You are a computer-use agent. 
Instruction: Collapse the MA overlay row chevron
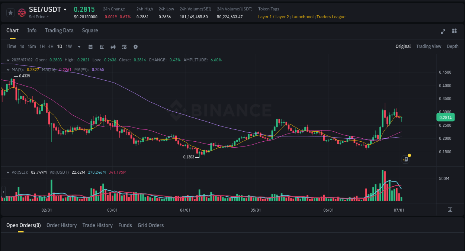pos(8,70)
